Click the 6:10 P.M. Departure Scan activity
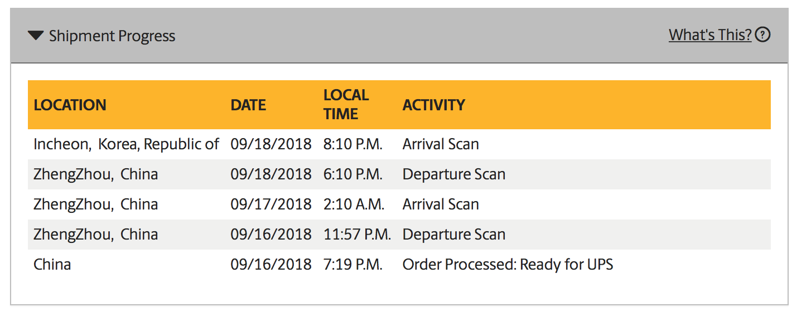Screen dimensions: 792x312 [x=454, y=174]
